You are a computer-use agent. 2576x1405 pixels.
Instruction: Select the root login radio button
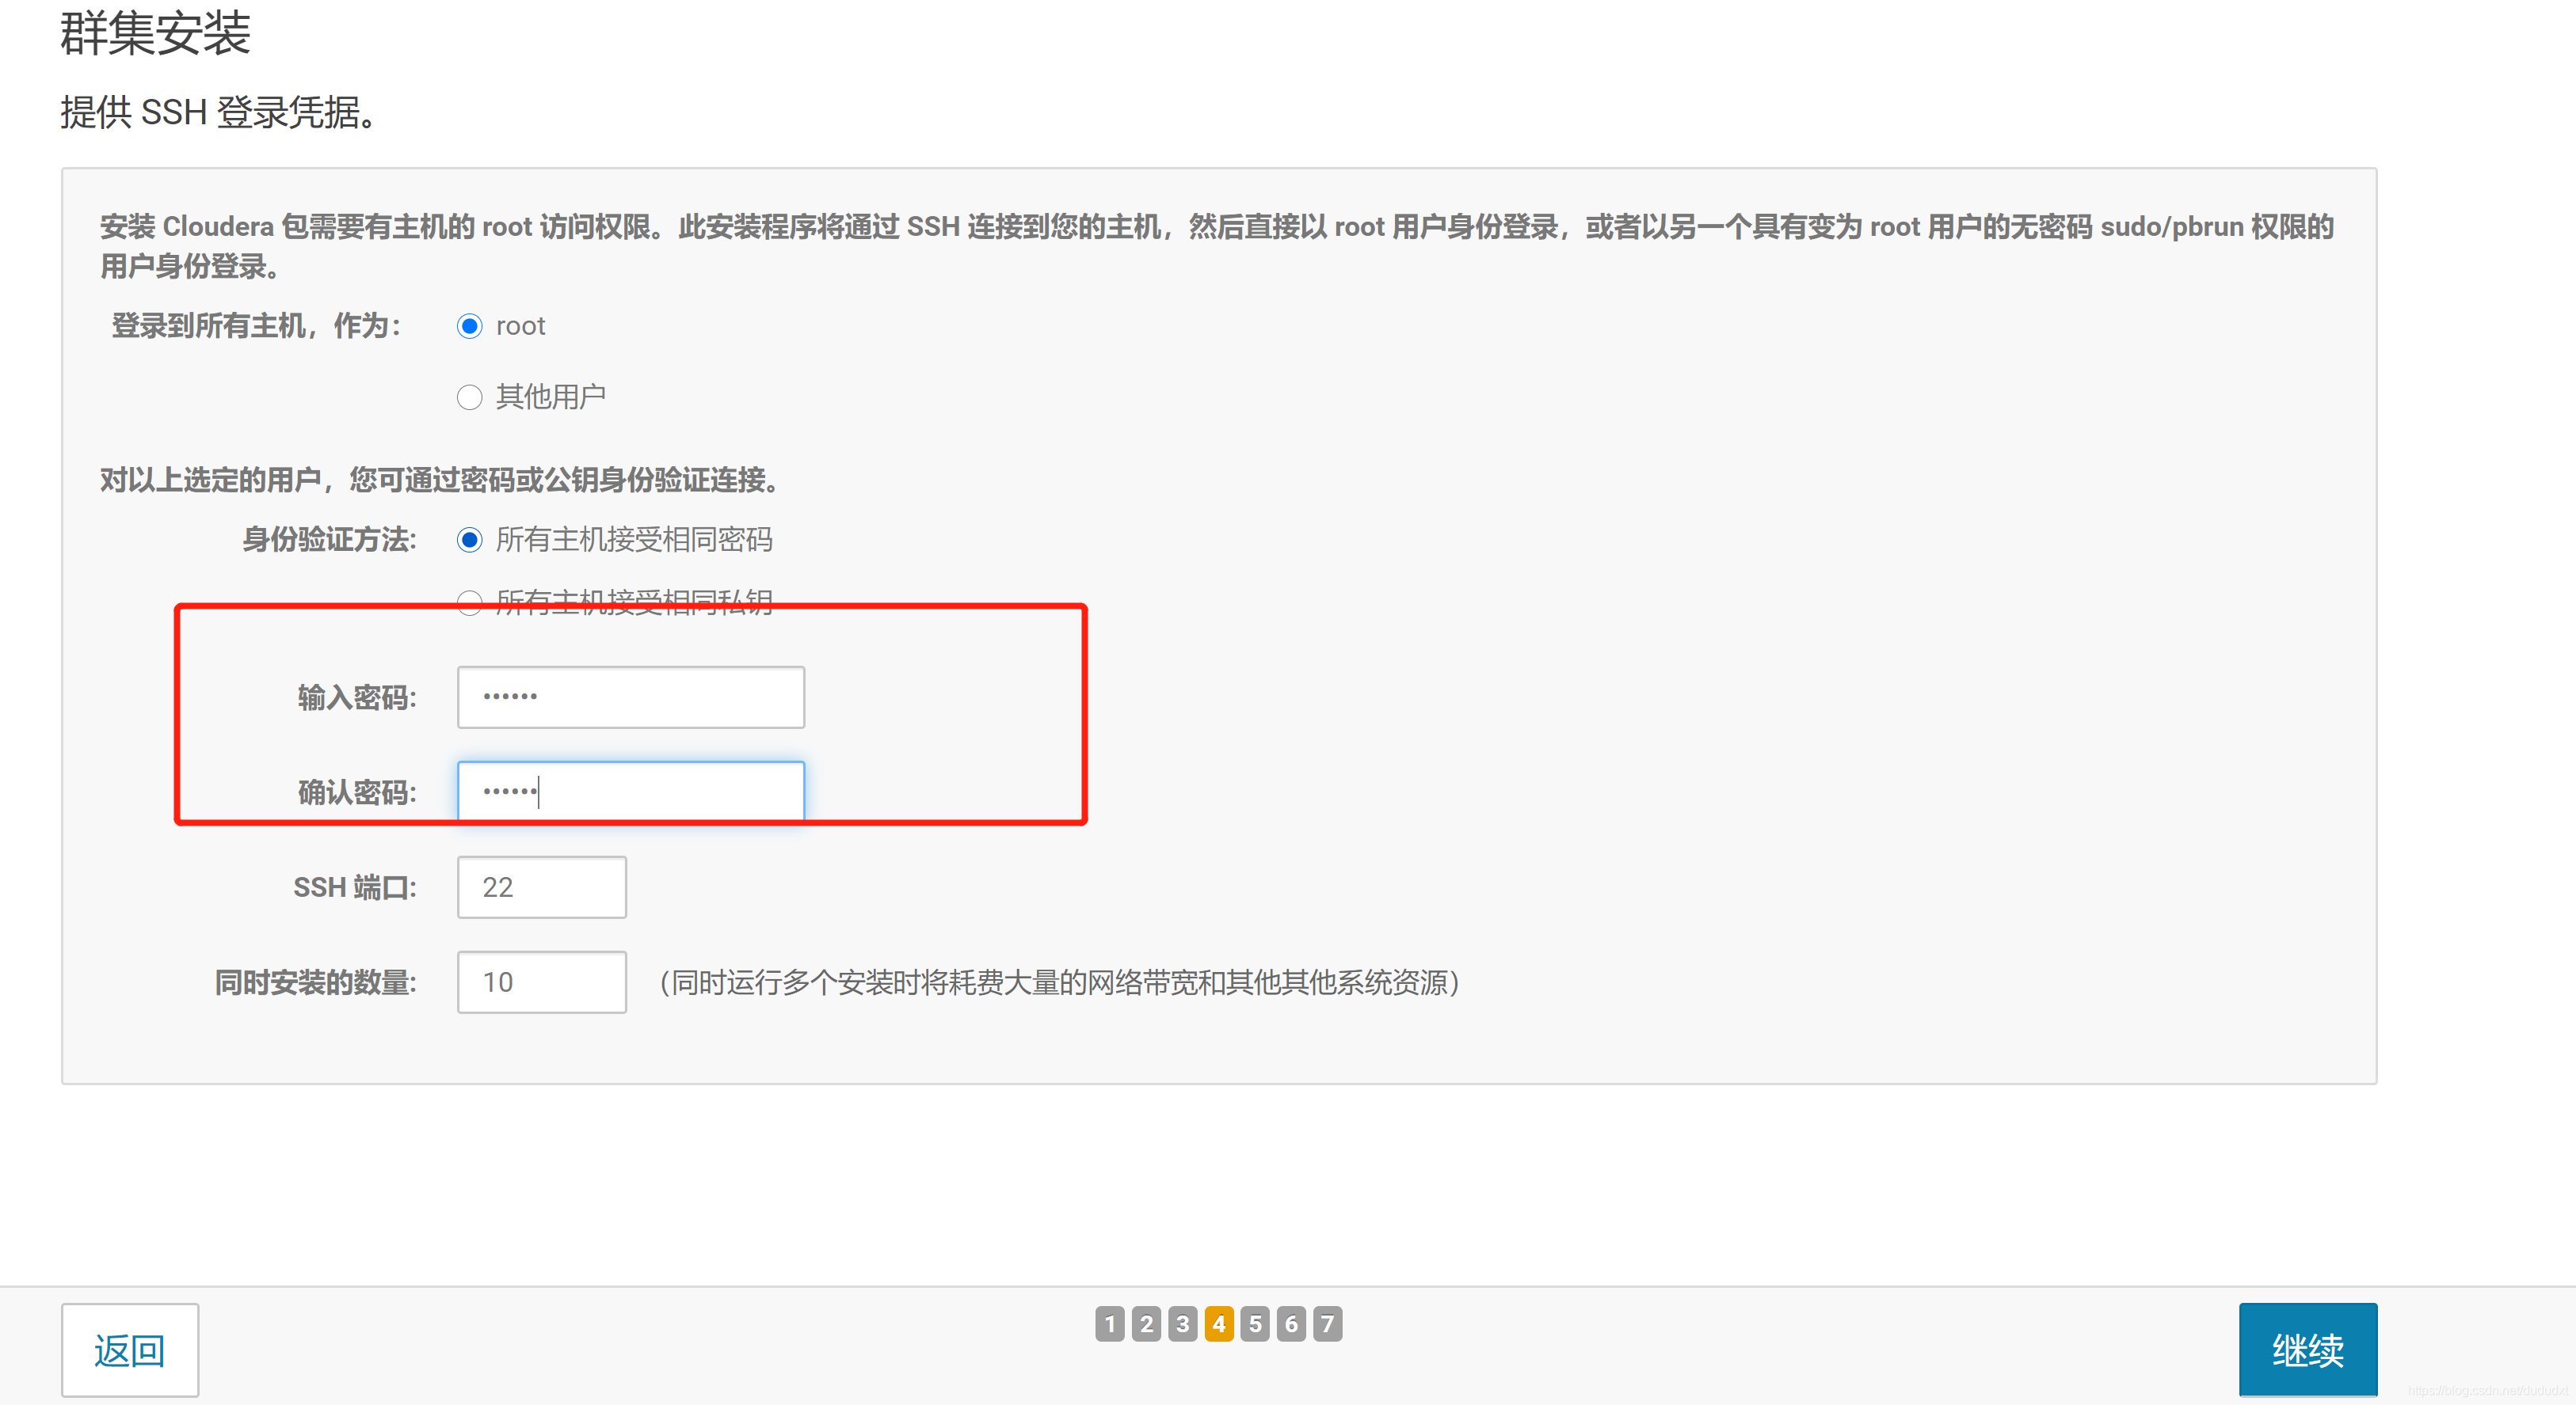click(x=469, y=327)
